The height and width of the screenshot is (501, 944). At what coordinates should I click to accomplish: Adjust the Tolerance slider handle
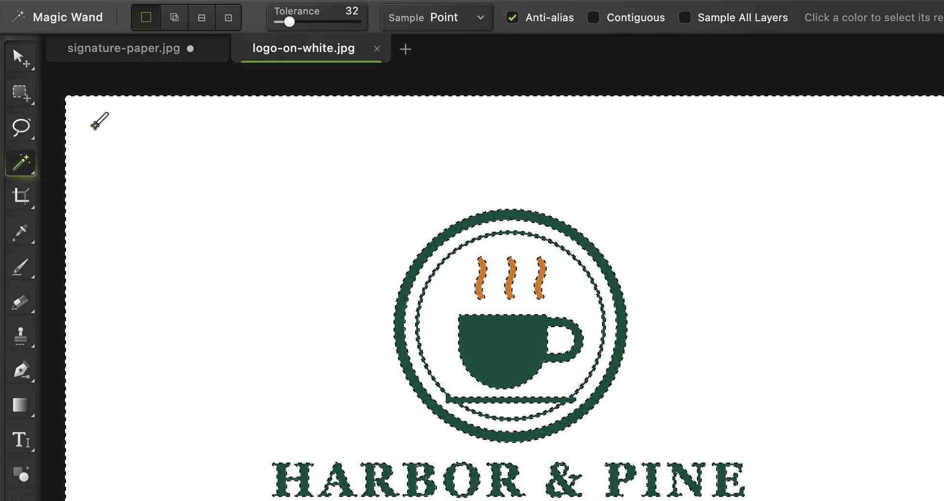tap(289, 22)
